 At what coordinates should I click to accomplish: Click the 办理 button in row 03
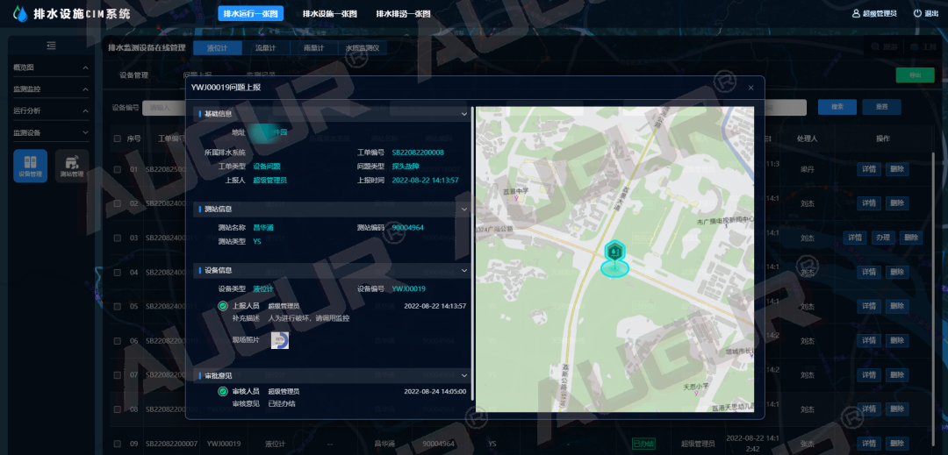tap(882, 238)
